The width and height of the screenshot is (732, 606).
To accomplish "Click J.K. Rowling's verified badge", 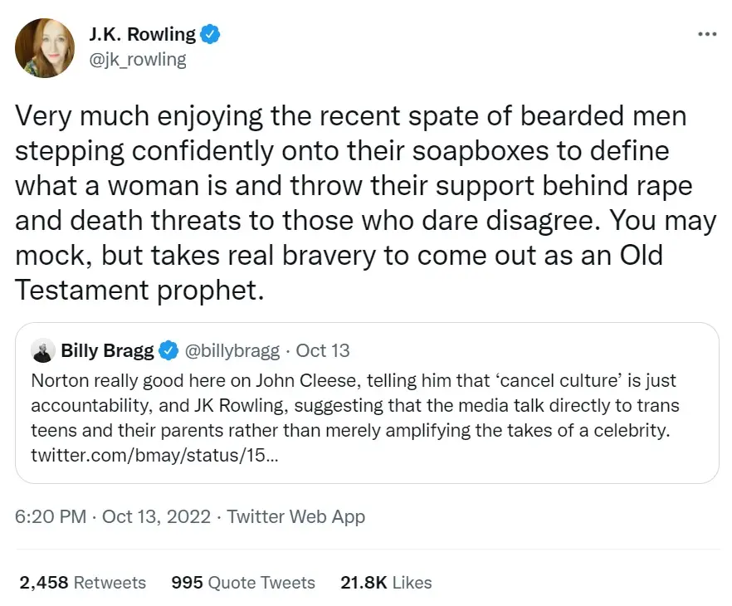I will [210, 34].
